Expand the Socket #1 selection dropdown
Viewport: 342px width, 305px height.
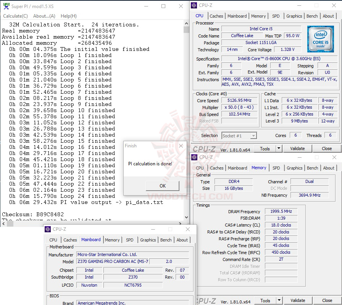pyautogui.click(x=253, y=136)
